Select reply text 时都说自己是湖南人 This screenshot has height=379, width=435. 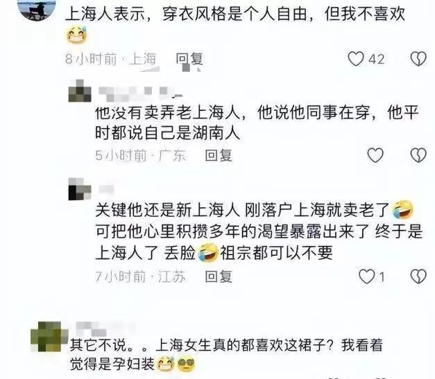pos(167,133)
